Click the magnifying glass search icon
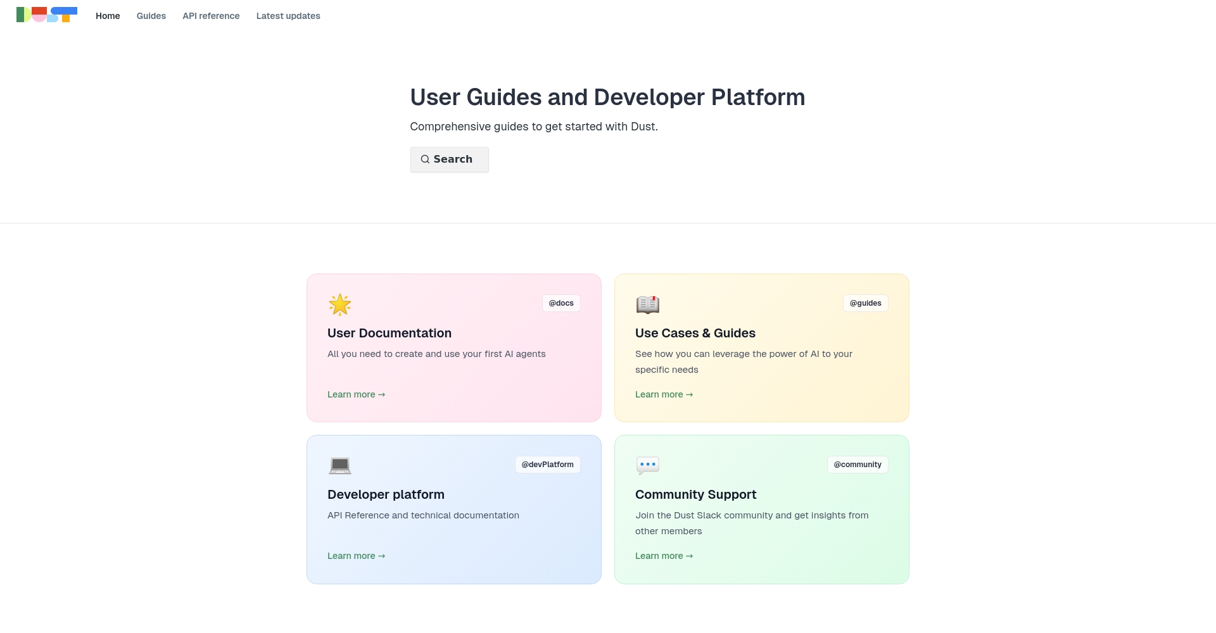Image resolution: width=1216 pixels, height=633 pixels. (x=425, y=160)
